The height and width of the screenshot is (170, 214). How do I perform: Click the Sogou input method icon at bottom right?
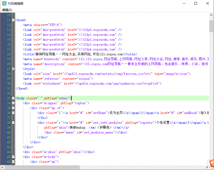211,163
